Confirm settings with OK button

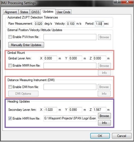point(100,136)
